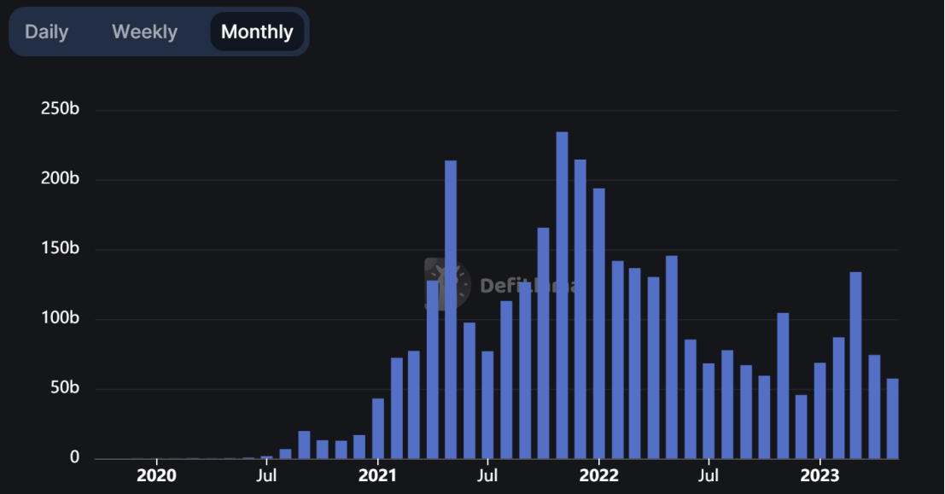Viewport: 945px width, 494px height.
Task: Select the bar above the 2022 label
Action: pyautogui.click(x=598, y=323)
